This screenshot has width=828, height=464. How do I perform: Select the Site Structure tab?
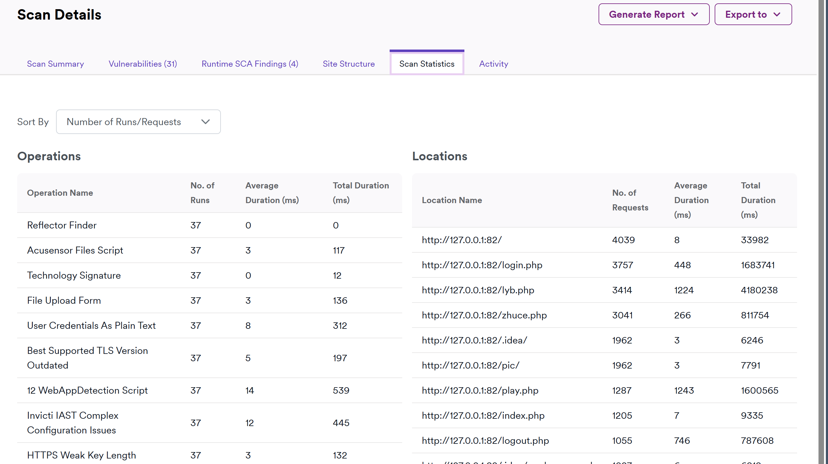pos(348,64)
